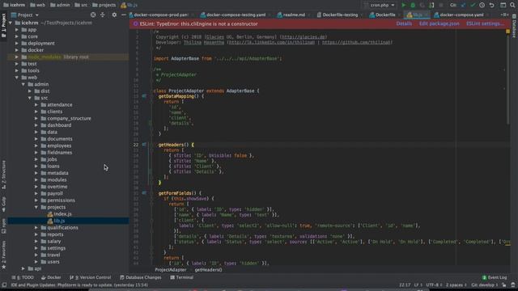
Task: Click the editor vertical scrollbar
Action: click(507, 79)
